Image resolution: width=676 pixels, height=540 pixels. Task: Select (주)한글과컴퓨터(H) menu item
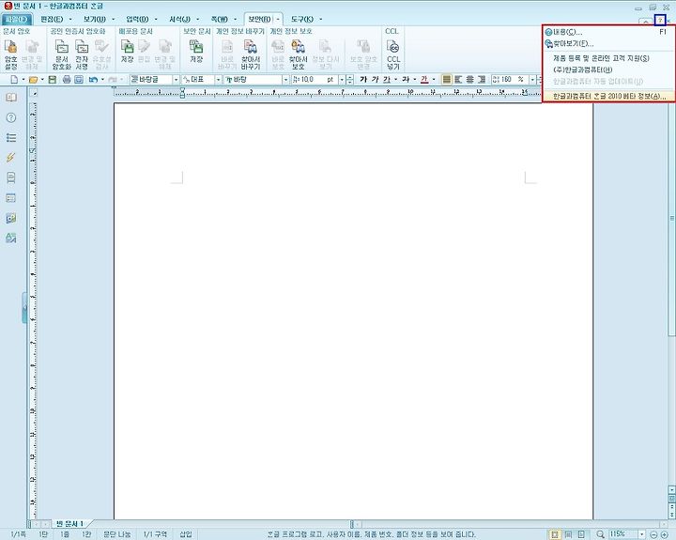click(608, 69)
